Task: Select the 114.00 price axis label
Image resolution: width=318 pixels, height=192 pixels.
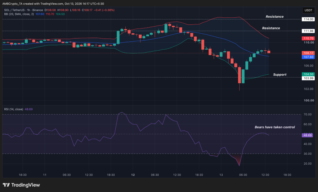Action: point(308,19)
